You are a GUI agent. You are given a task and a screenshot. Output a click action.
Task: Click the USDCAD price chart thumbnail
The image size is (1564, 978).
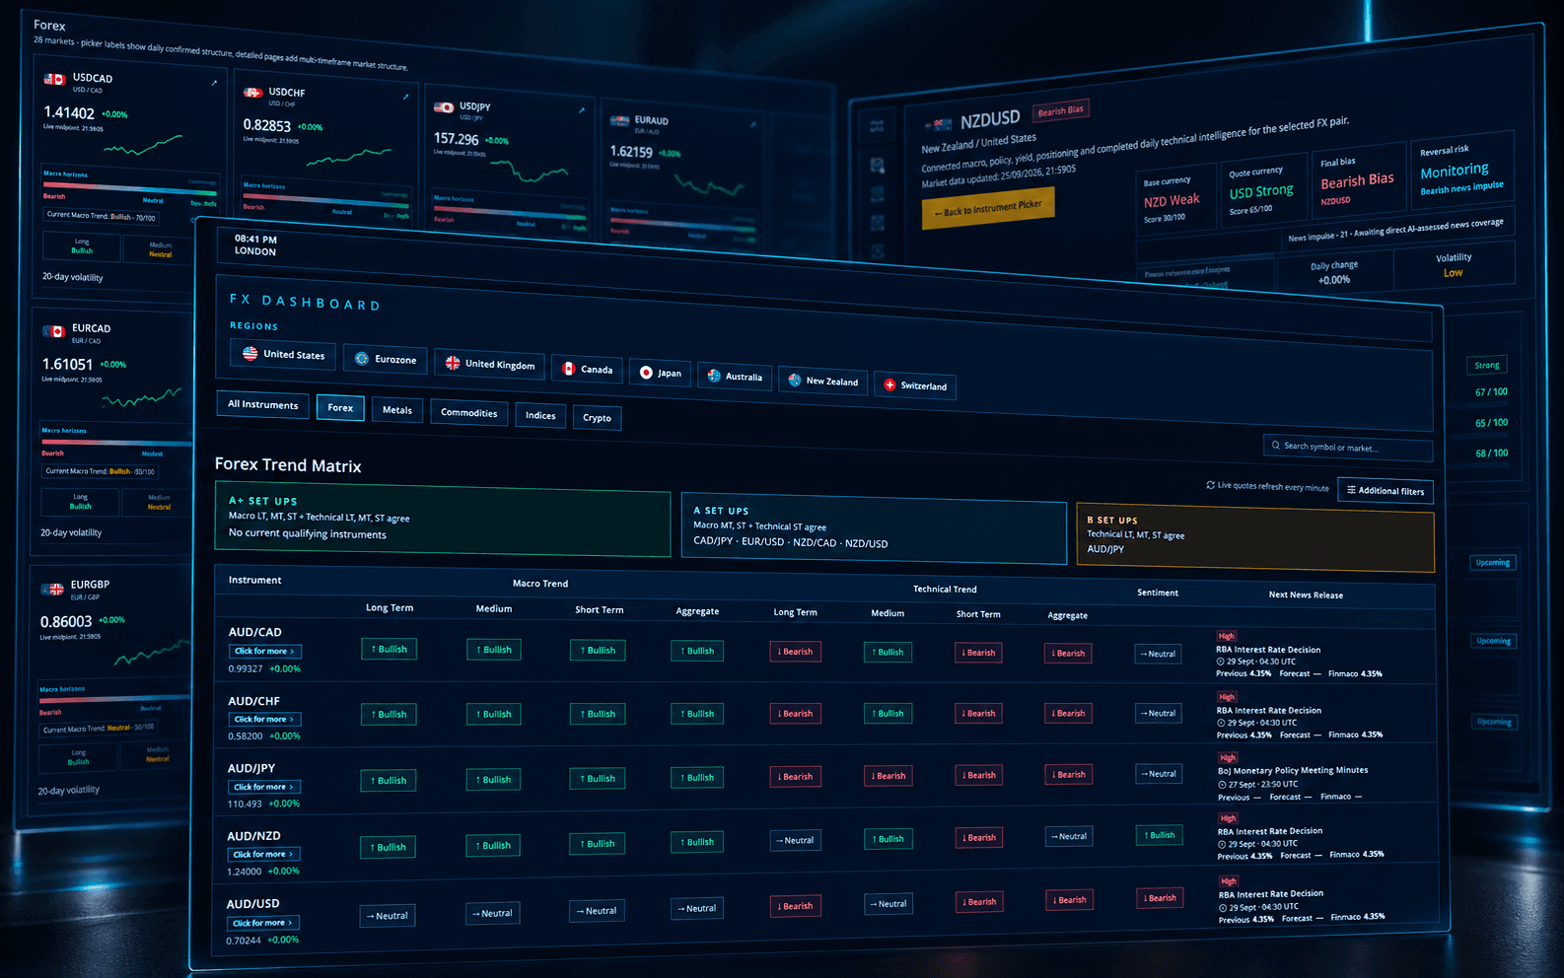pyautogui.click(x=143, y=145)
